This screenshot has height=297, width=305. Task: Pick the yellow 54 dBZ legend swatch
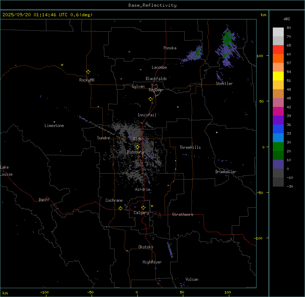(x=278, y=76)
